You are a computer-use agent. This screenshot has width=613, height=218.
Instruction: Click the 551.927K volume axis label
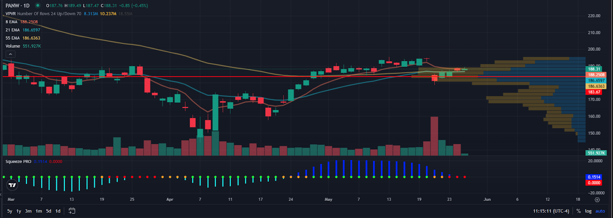click(596, 153)
